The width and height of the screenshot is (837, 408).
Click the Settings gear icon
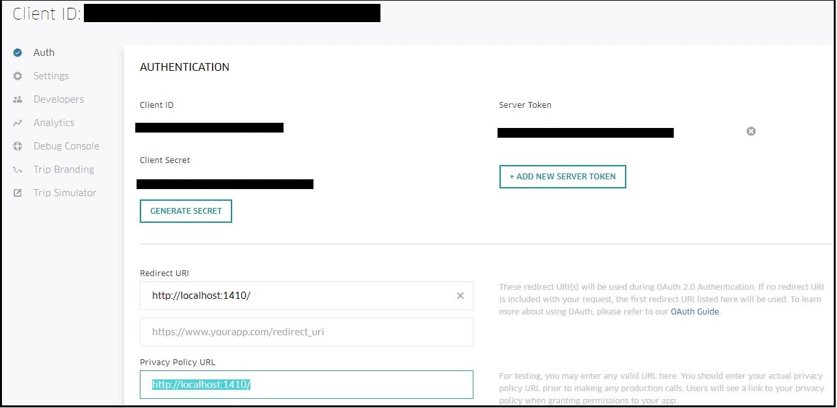[18, 76]
